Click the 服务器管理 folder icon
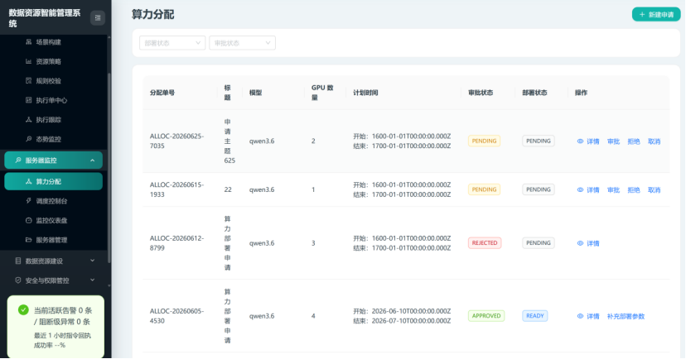The image size is (686, 359). (28, 240)
